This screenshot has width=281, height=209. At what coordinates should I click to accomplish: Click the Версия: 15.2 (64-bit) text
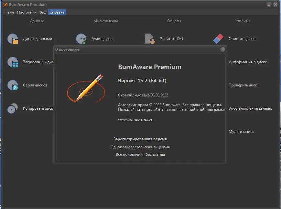coord(142,81)
